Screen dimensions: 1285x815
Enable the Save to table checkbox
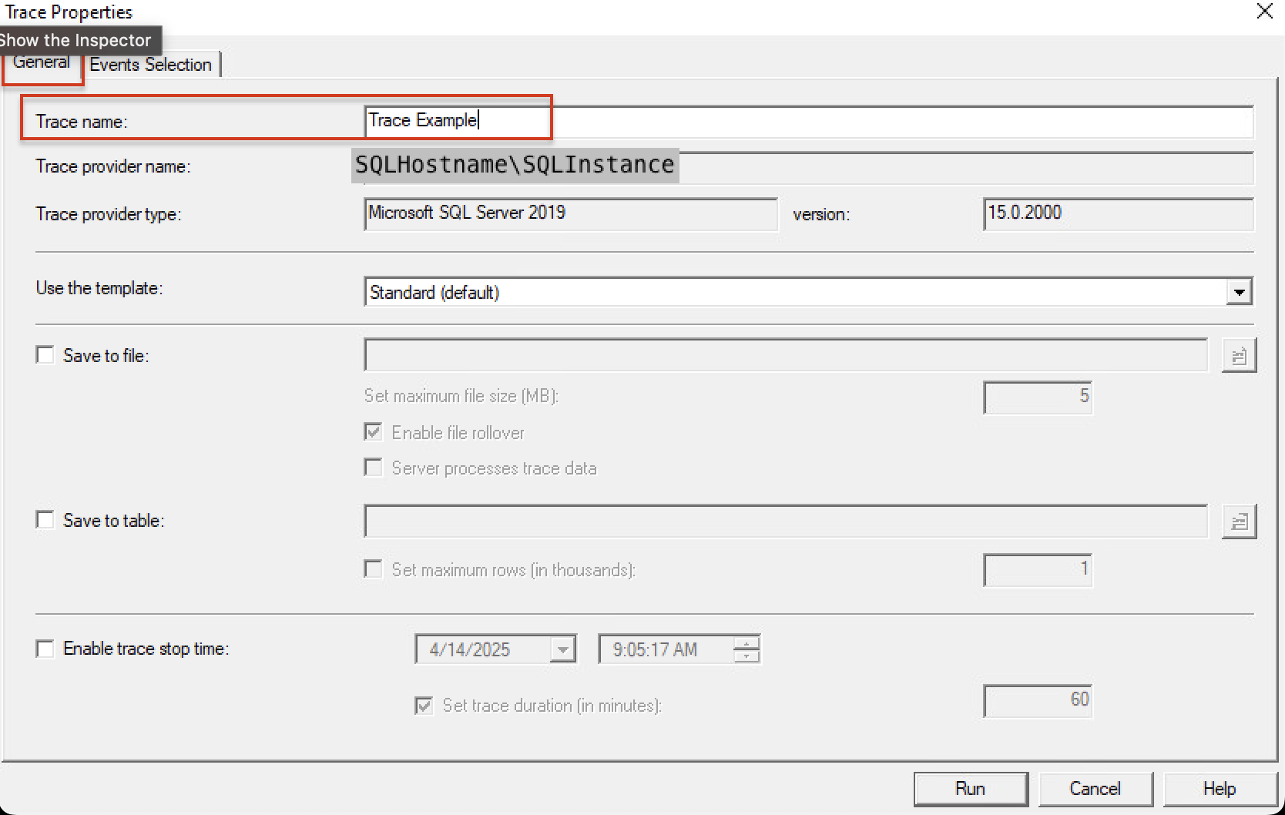(44, 520)
